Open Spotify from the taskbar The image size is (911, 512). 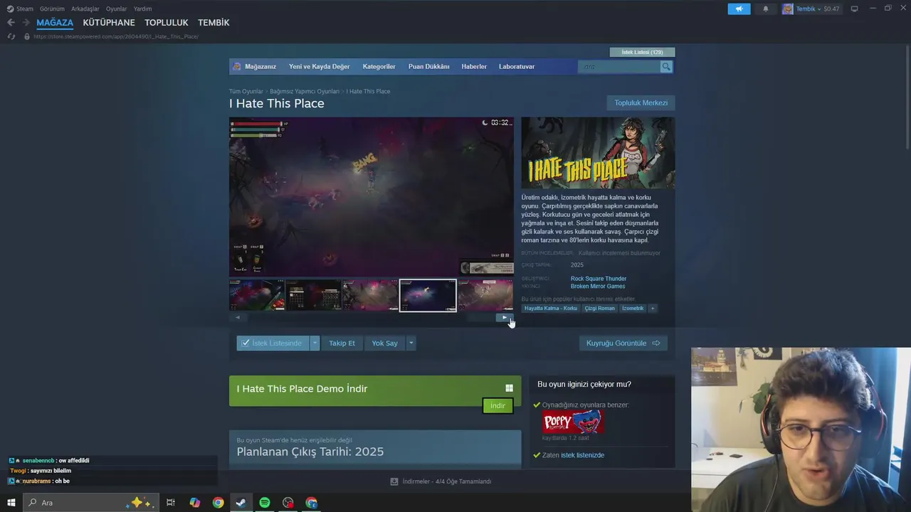point(265,503)
